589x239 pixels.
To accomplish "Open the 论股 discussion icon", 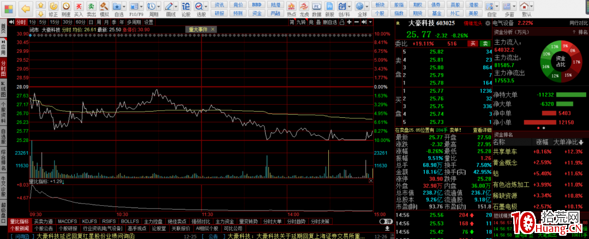I will 186,6.
